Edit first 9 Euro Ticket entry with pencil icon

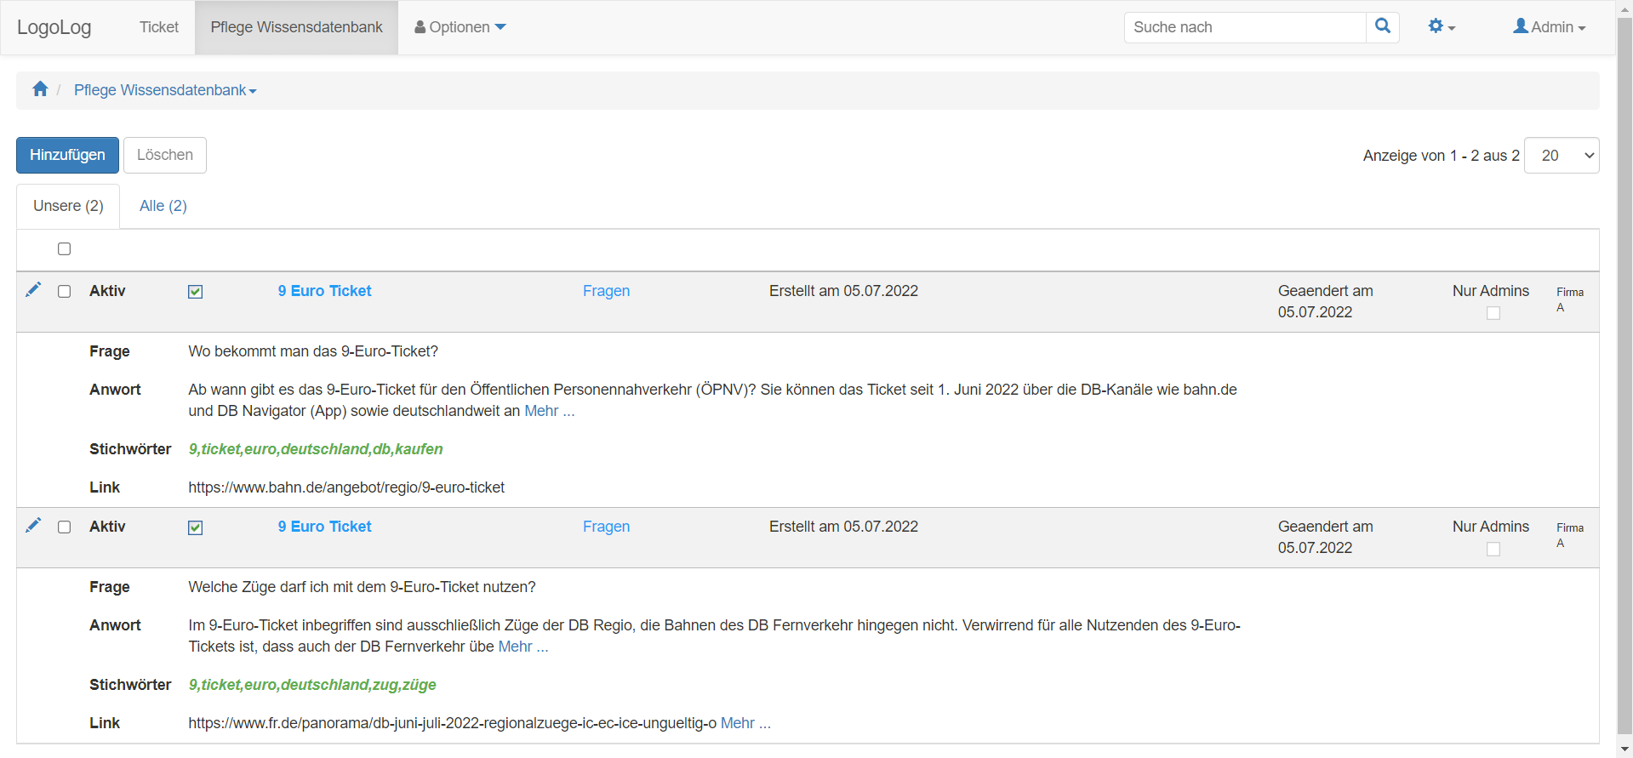[x=33, y=290]
